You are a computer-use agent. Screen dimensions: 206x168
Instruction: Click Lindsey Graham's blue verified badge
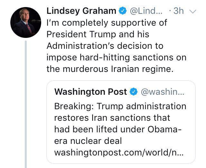122,11
